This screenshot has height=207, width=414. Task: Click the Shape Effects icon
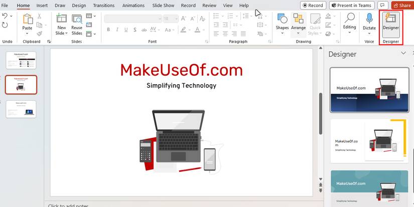click(x=328, y=34)
